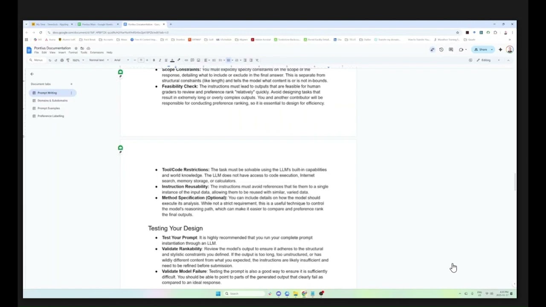The width and height of the screenshot is (546, 307).
Task: Click the Print icon
Action: pos(61,60)
